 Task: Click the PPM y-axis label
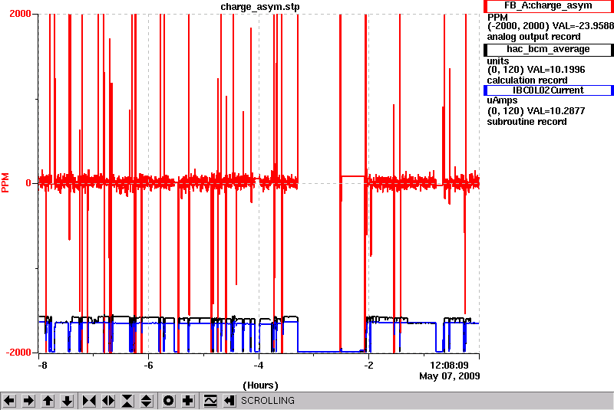point(5,182)
